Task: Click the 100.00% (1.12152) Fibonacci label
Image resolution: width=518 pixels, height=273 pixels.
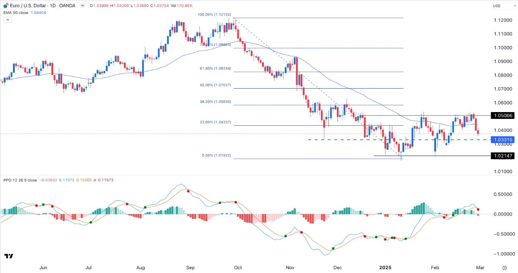Action: [213, 14]
